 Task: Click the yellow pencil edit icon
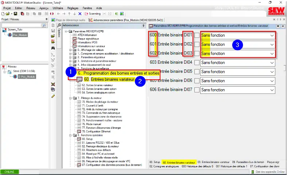(53, 96)
